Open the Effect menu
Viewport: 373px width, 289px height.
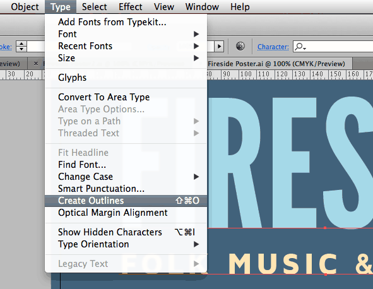(131, 7)
